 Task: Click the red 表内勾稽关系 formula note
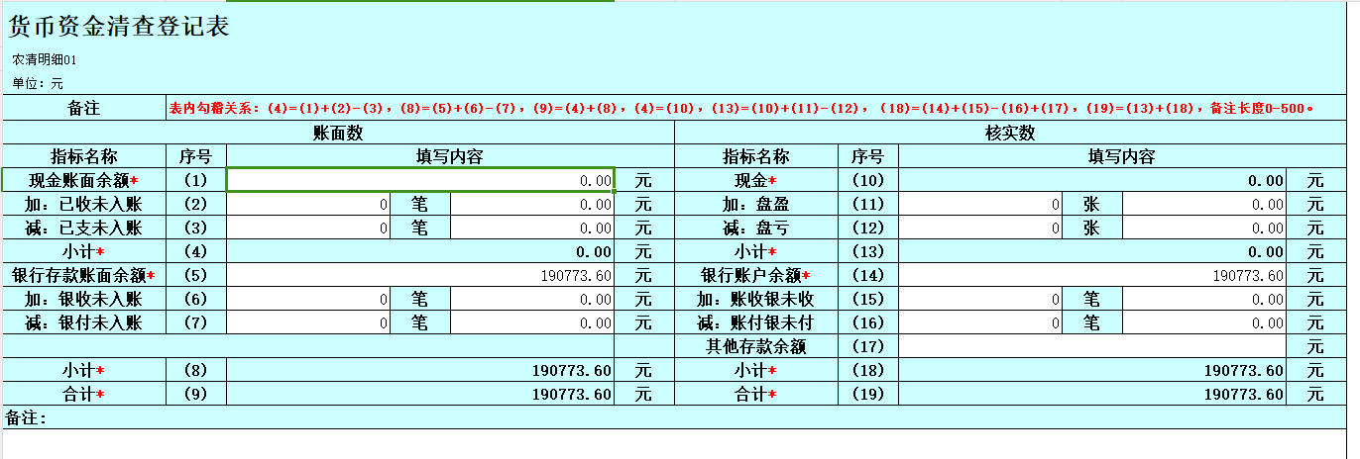pos(741,108)
